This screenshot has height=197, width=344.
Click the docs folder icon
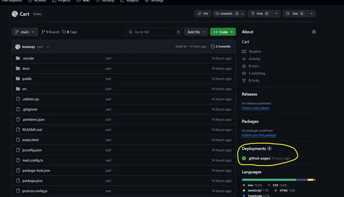pos(18,69)
